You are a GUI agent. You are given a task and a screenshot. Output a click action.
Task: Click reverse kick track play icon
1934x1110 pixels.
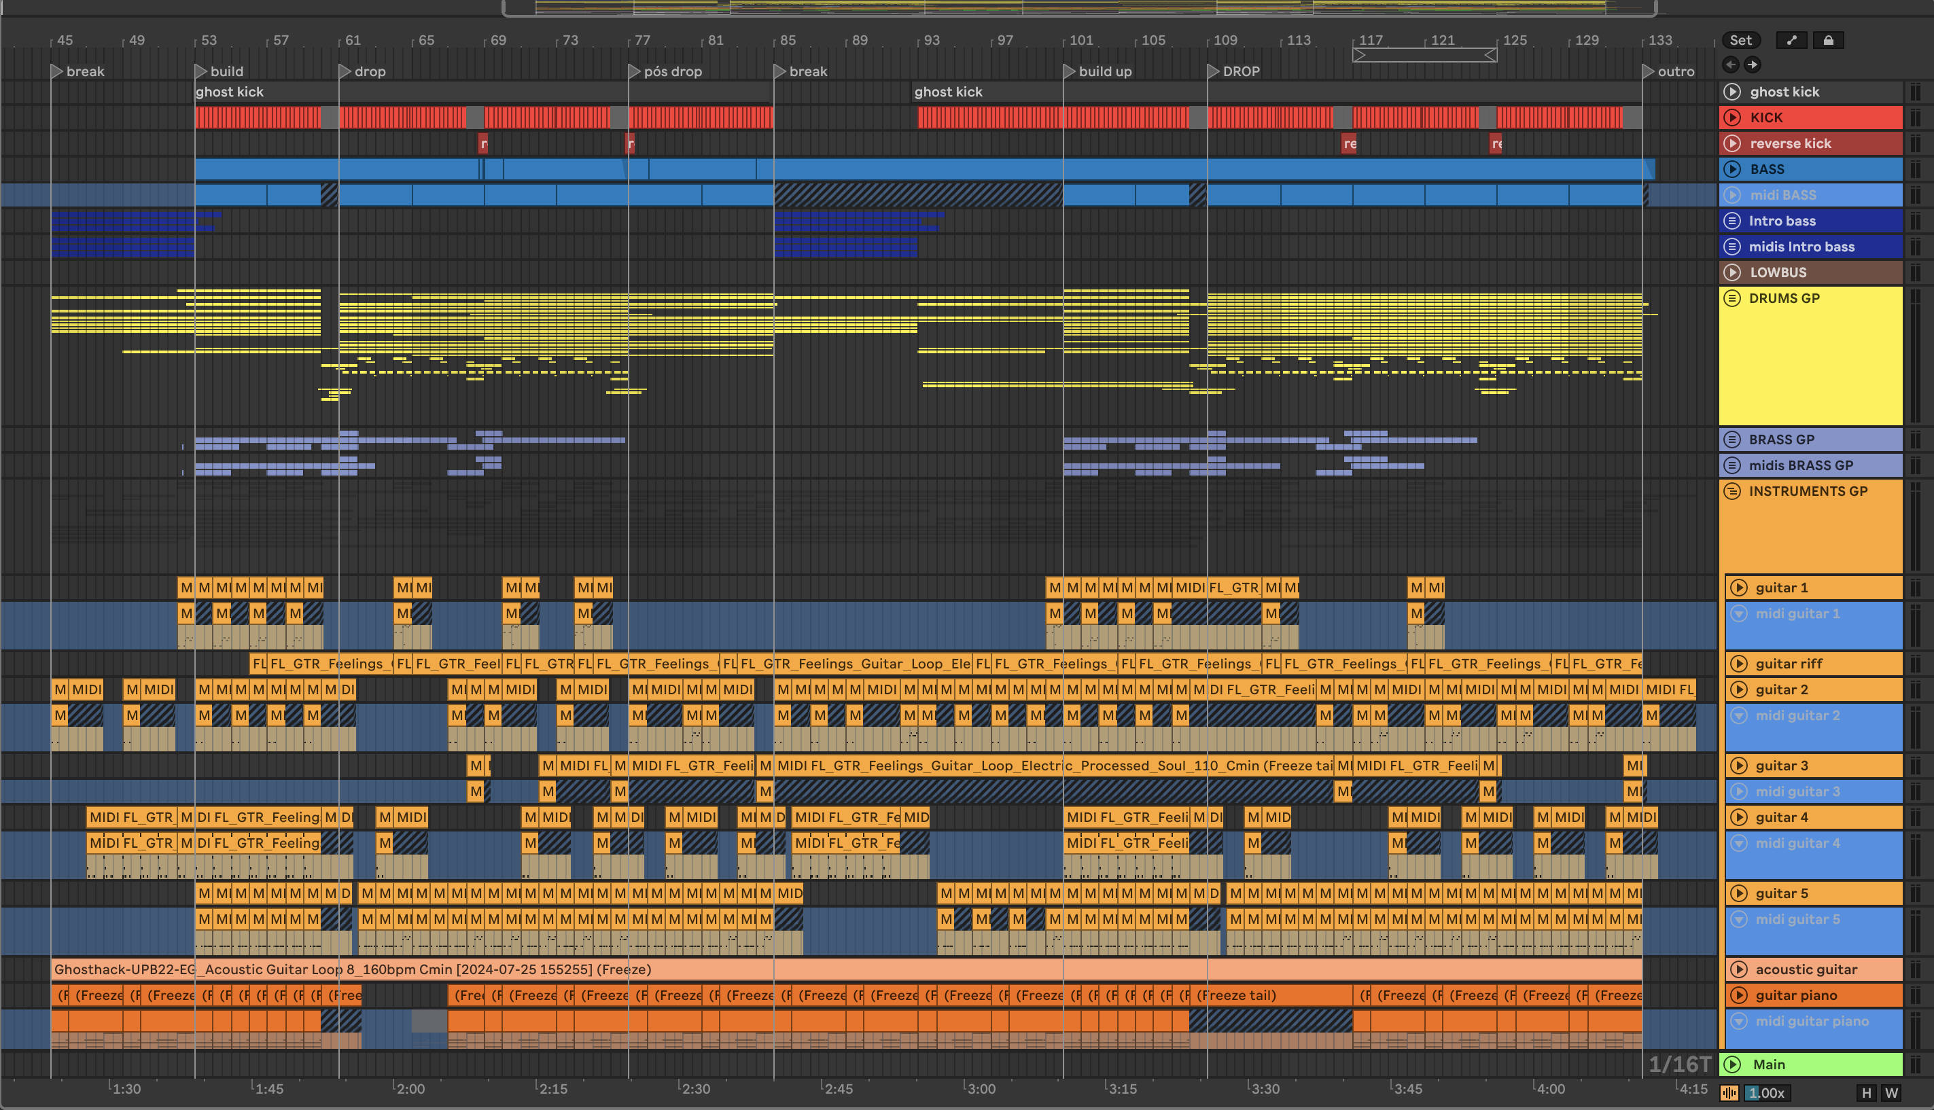[1733, 143]
